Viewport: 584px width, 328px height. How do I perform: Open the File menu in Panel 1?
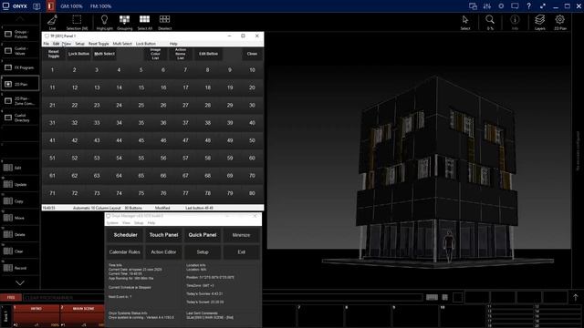[47, 44]
